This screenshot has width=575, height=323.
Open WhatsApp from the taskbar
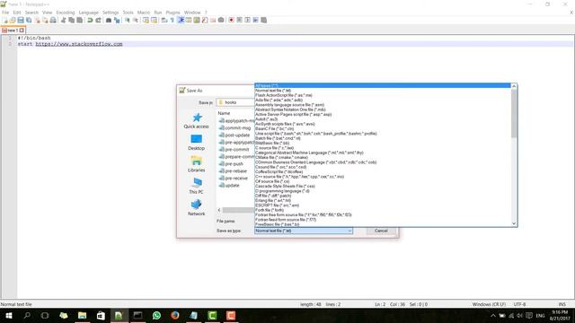156,315
